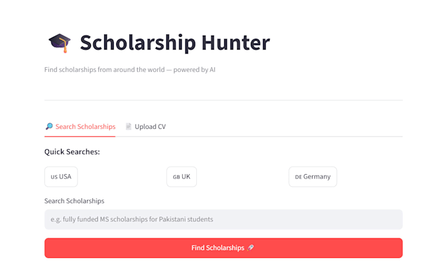The width and height of the screenshot is (432, 265).
Task: Click the DE country code badge
Action: click(x=299, y=177)
